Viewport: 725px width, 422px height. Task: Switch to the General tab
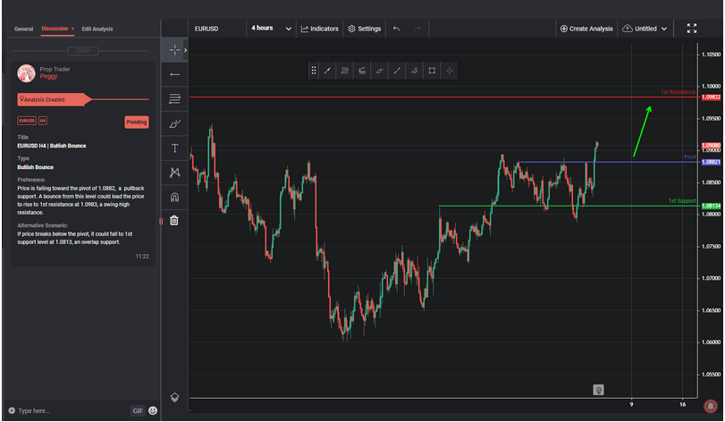pos(23,29)
